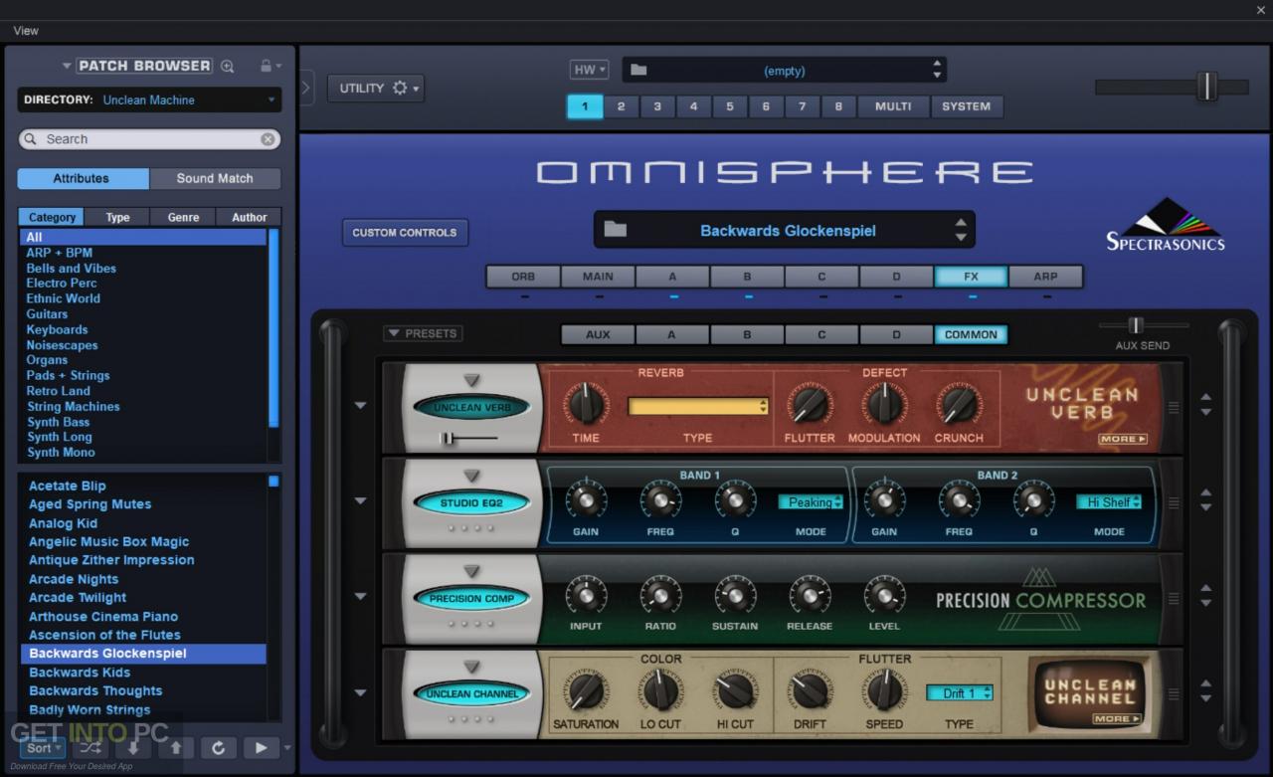Switch to the MAIN page tab

coord(598,277)
